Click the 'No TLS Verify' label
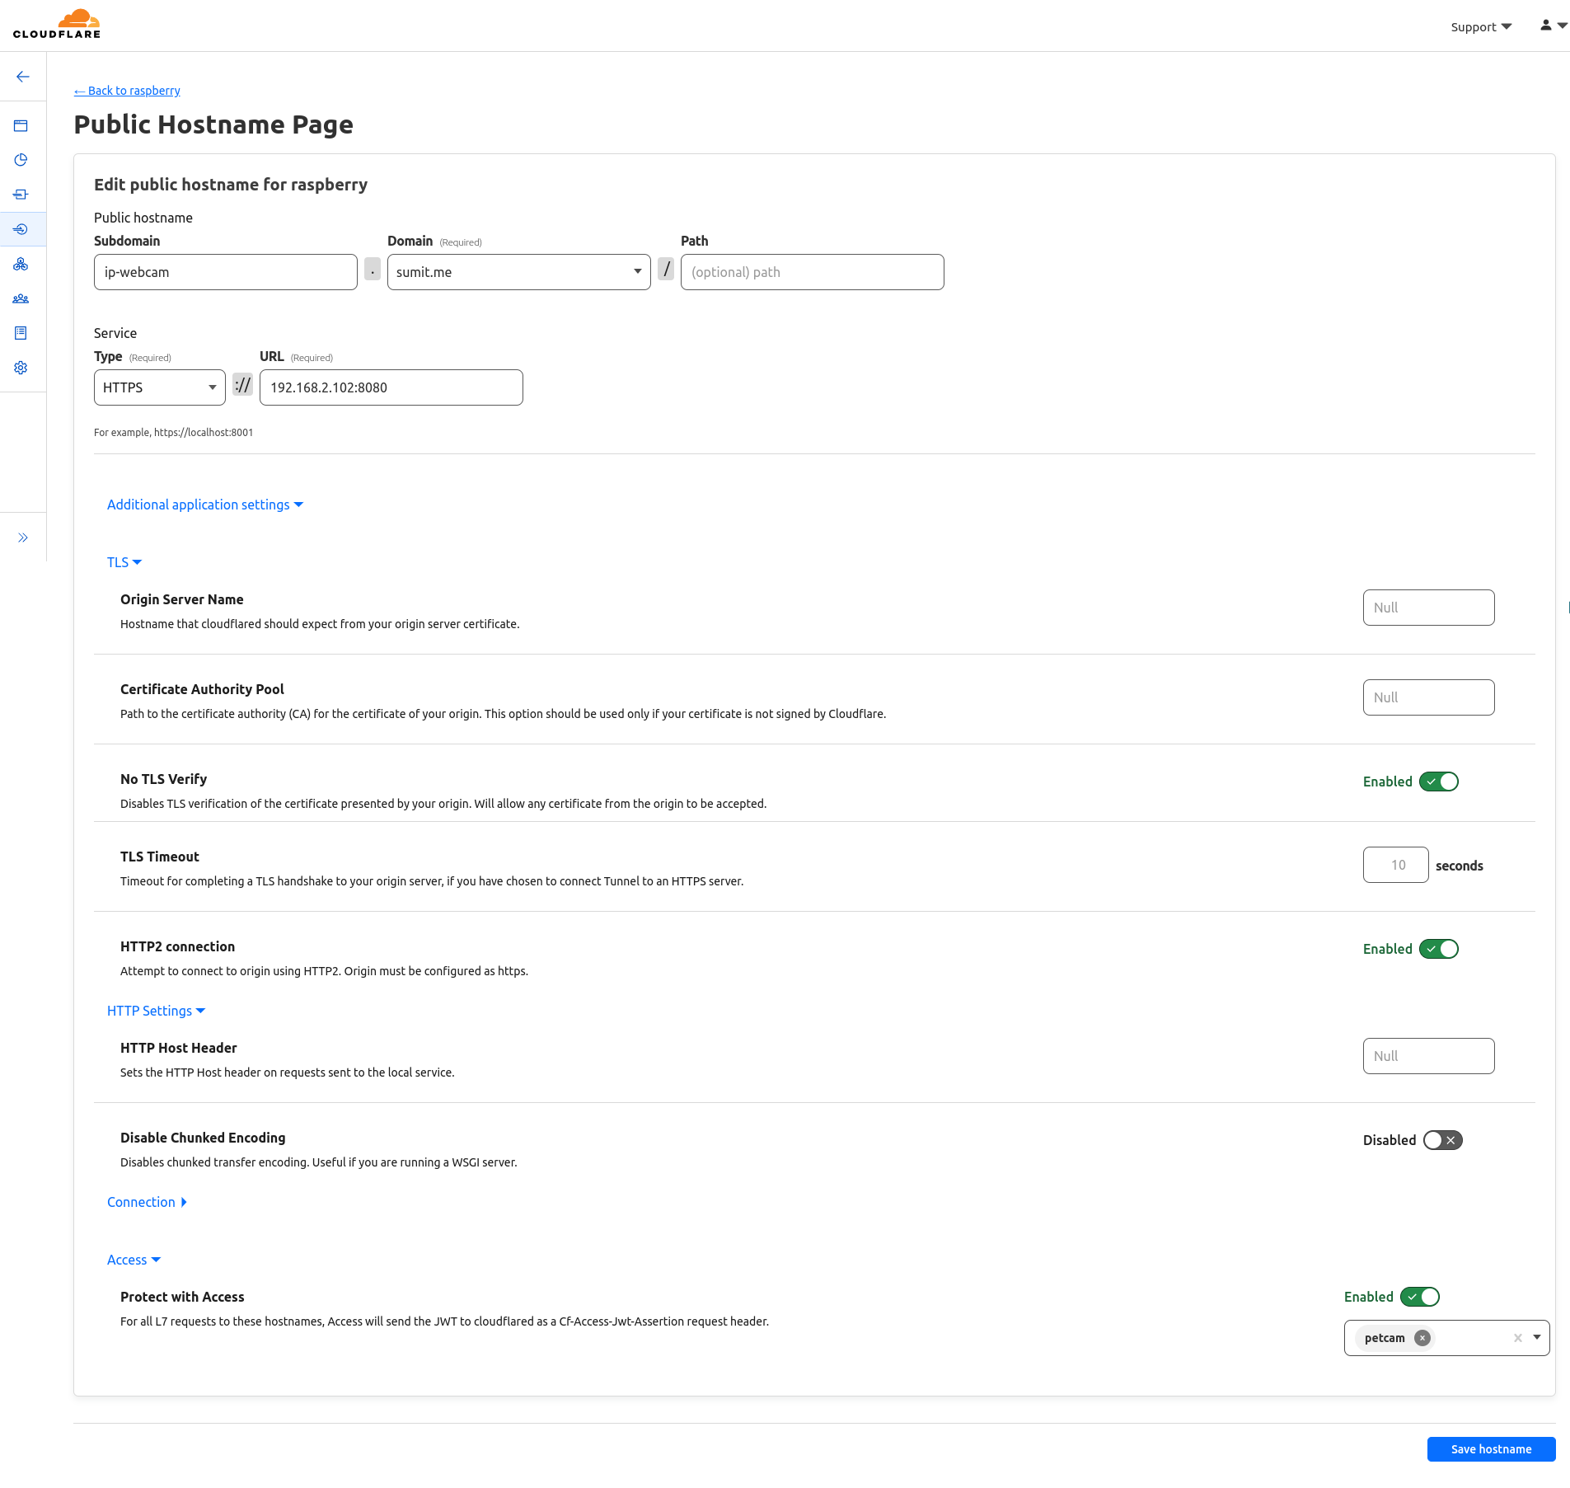 [x=163, y=779]
